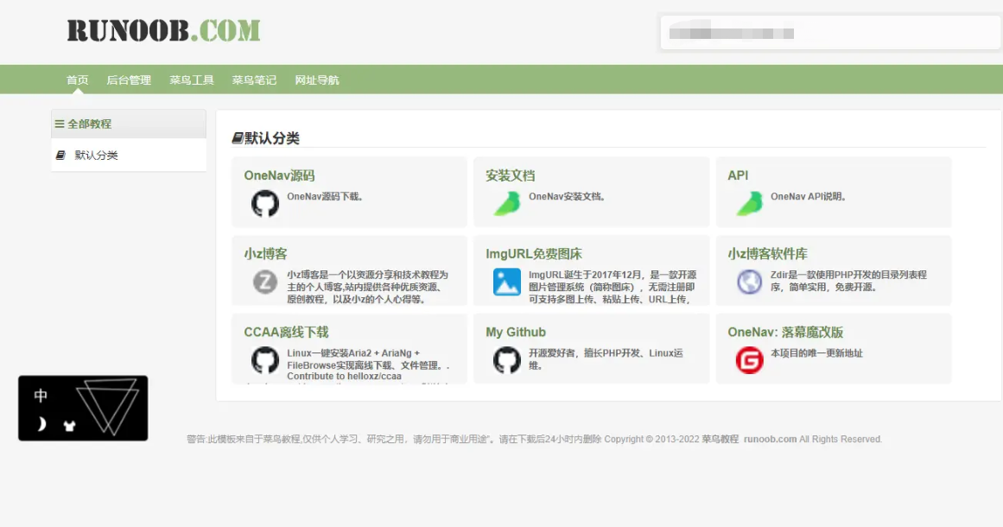Click in the top search input field
The width and height of the screenshot is (1003, 527).
pos(829,33)
